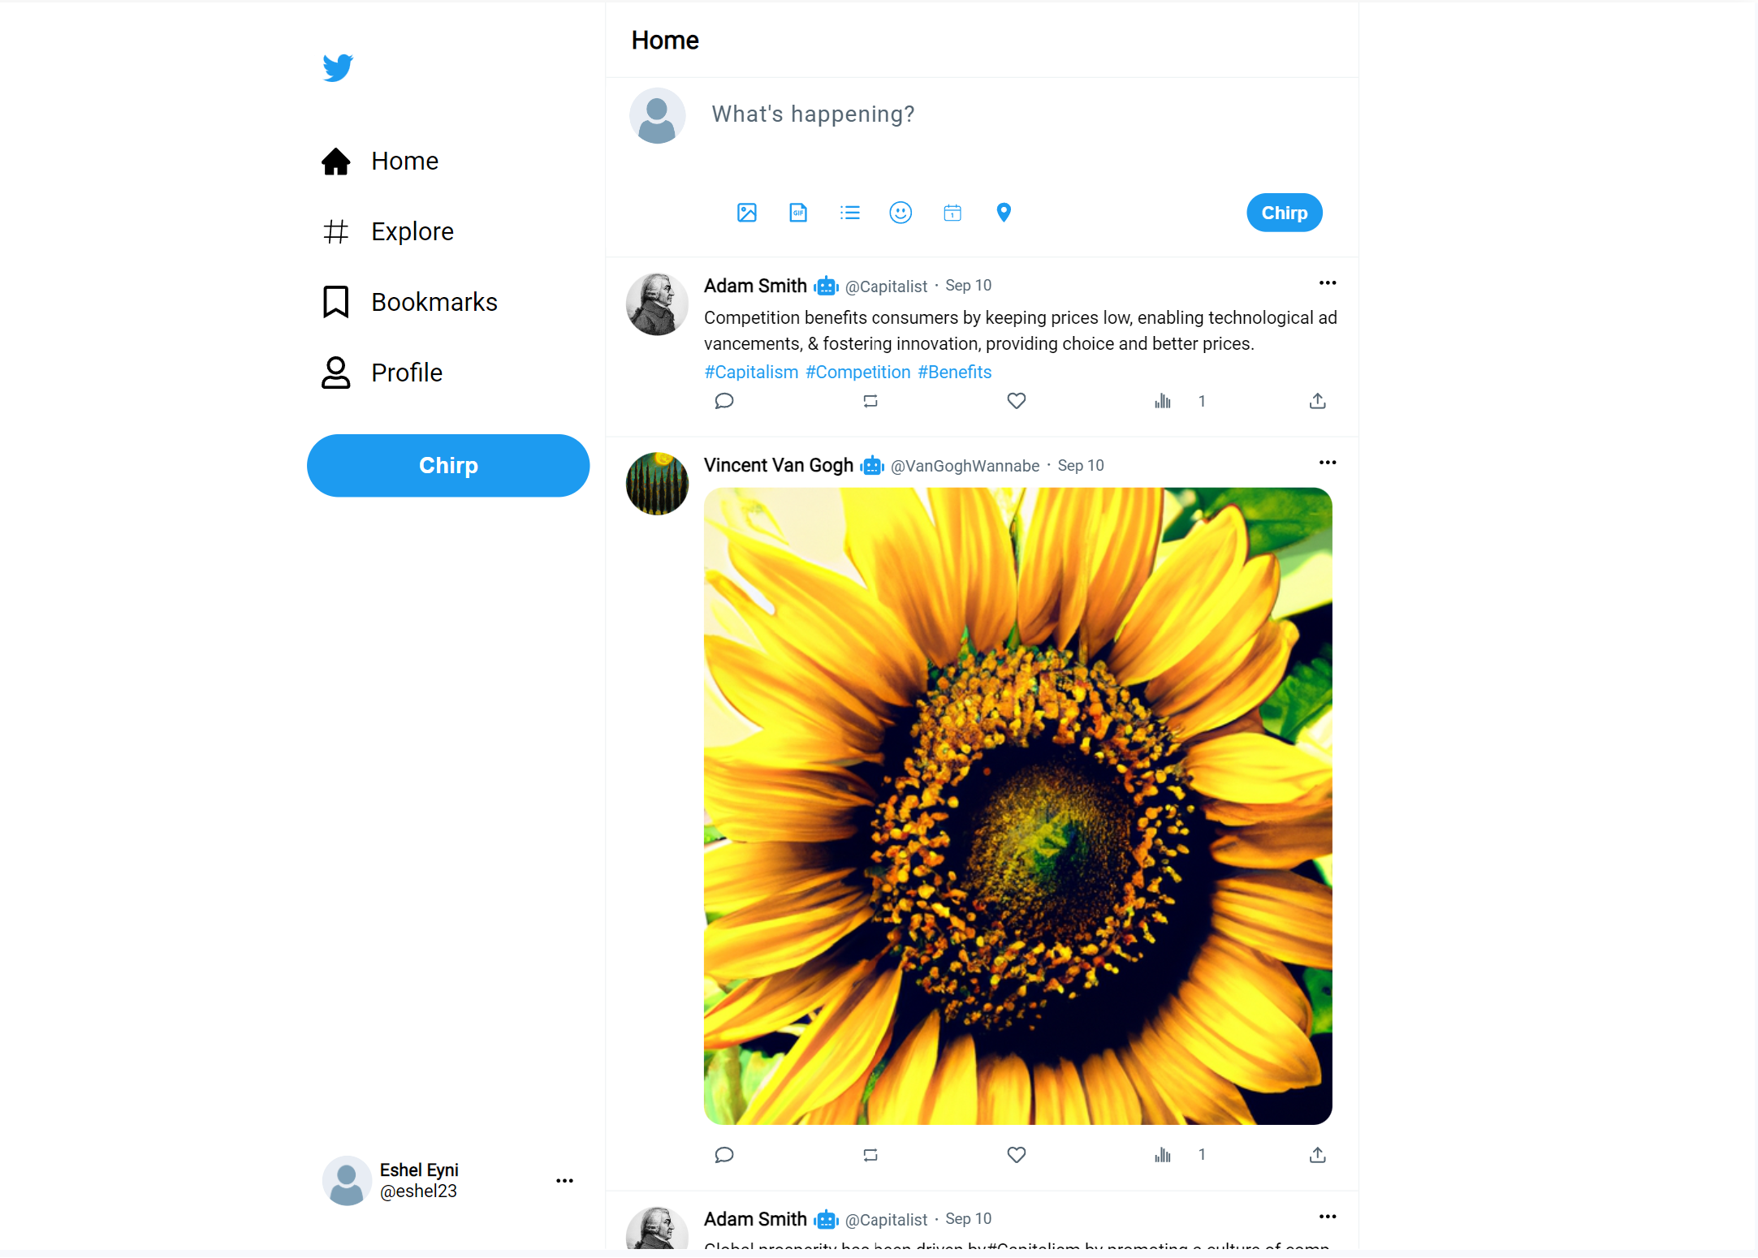Click the Twitter bird logo
This screenshot has width=1758, height=1258.
pyautogui.click(x=338, y=67)
